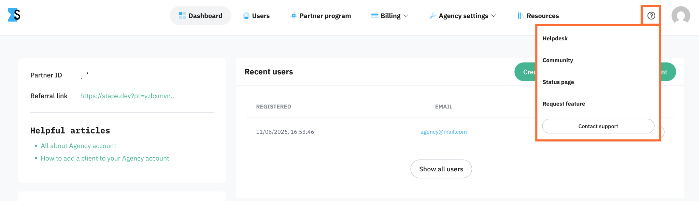Click the Referral link label
Viewport: 699px width, 201px height.
(49, 96)
